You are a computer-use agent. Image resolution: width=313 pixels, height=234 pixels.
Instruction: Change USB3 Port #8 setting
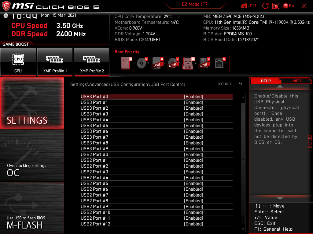(x=156, y=143)
